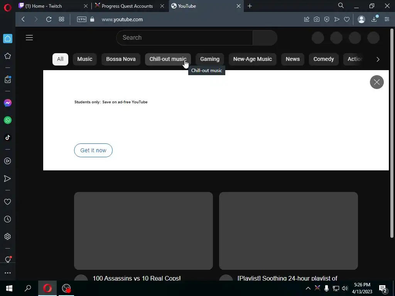This screenshot has width=395, height=296.
Task: Add page to bookmarks heart in address bar
Action: 347,19
